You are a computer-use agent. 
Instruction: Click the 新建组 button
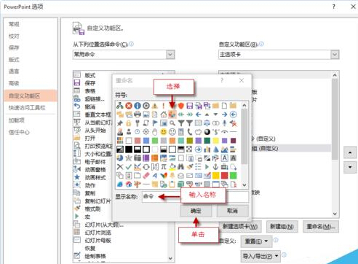pyautogui.click(x=282, y=227)
